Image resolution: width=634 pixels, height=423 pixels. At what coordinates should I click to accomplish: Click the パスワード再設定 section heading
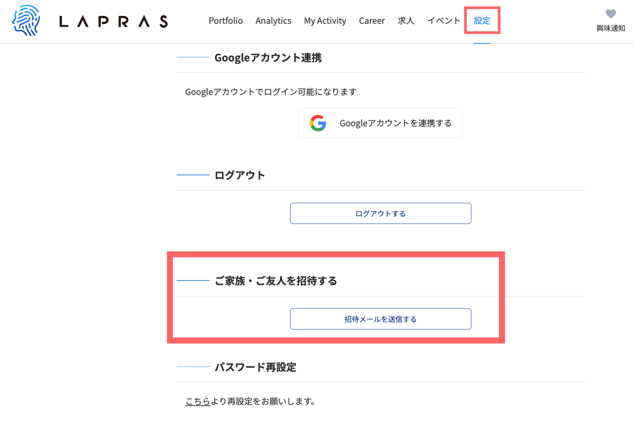255,367
